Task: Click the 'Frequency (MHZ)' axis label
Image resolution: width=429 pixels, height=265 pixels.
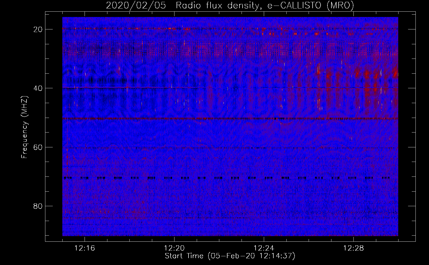Action: 24,127
